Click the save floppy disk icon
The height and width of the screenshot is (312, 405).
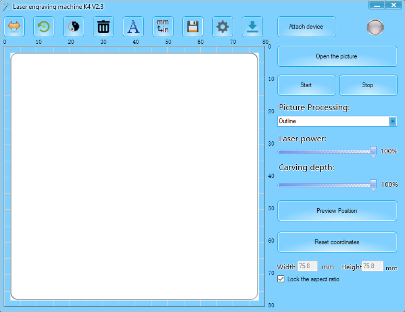(193, 26)
